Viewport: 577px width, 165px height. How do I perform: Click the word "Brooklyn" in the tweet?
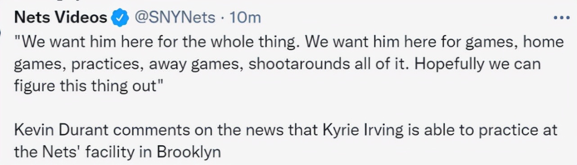tap(189, 152)
